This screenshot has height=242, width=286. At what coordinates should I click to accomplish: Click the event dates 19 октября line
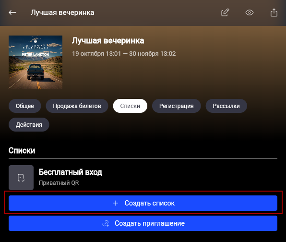pos(124,54)
